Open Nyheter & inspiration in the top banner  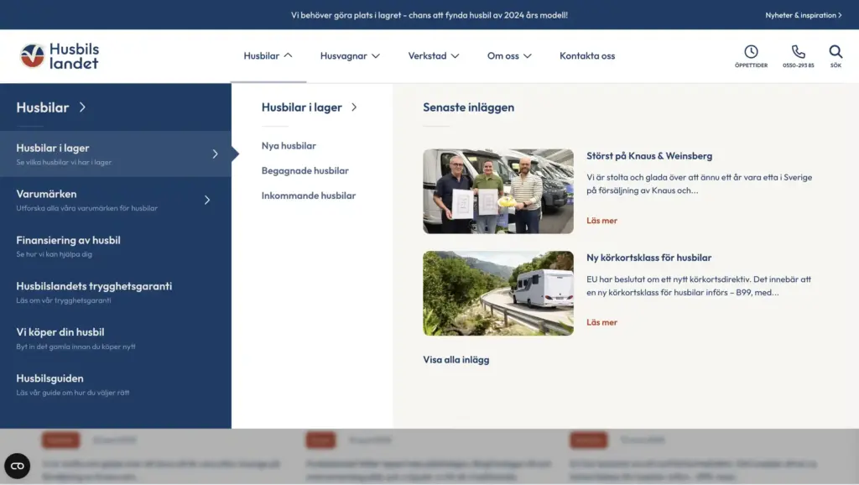[803, 14]
